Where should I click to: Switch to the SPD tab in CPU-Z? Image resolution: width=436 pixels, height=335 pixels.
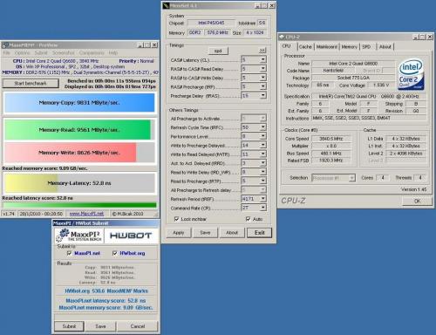[x=366, y=46]
